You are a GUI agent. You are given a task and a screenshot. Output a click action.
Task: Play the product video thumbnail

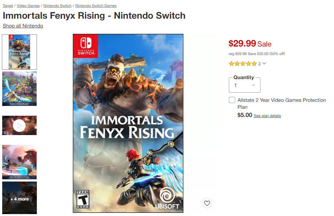19,126
